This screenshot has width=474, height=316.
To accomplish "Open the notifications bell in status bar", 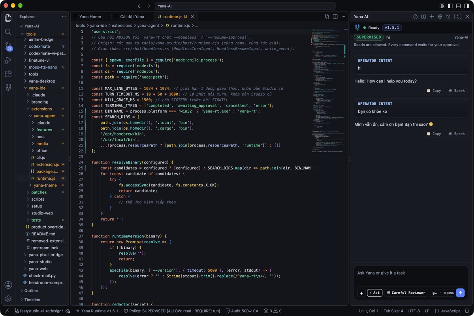I will coord(467,311).
